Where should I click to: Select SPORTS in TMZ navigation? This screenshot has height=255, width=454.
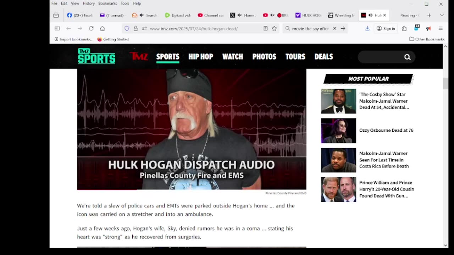168,57
